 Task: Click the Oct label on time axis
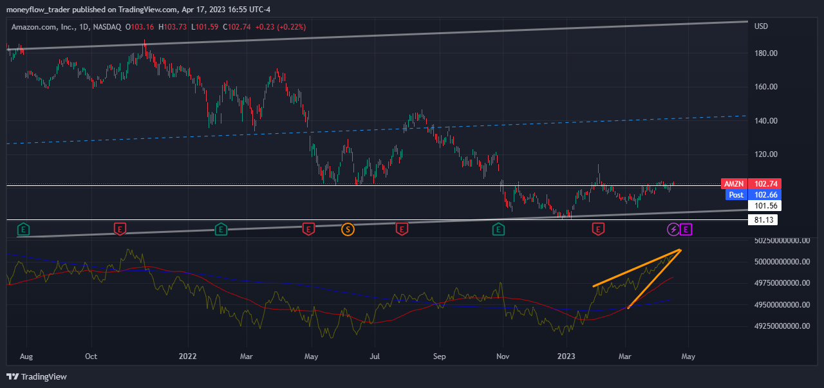91,356
